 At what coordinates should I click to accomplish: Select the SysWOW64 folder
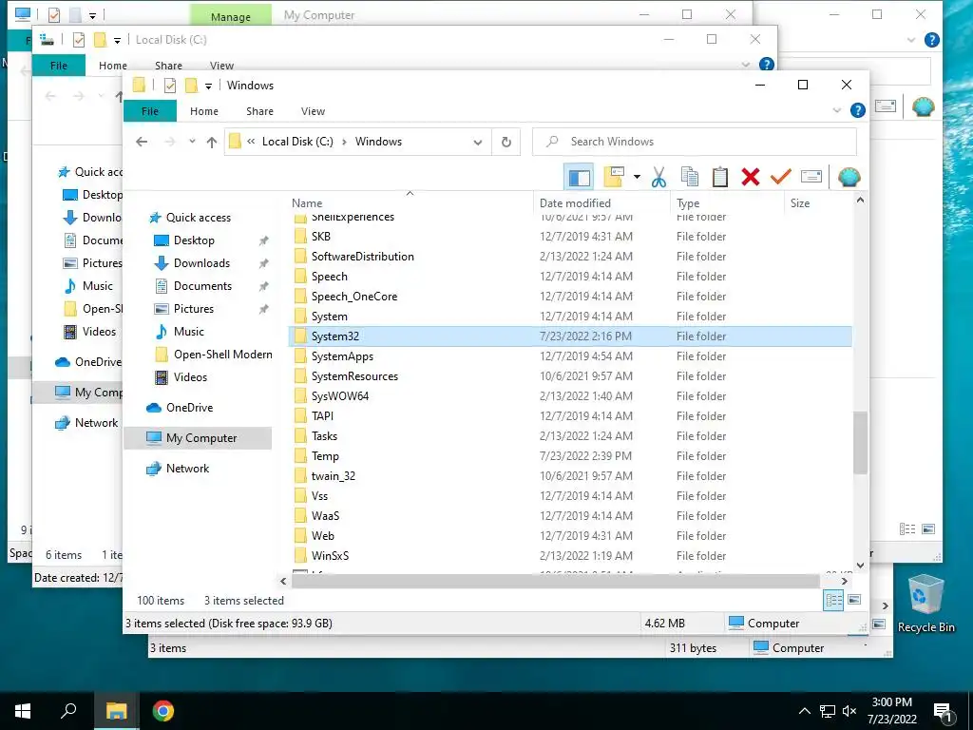[x=340, y=396]
